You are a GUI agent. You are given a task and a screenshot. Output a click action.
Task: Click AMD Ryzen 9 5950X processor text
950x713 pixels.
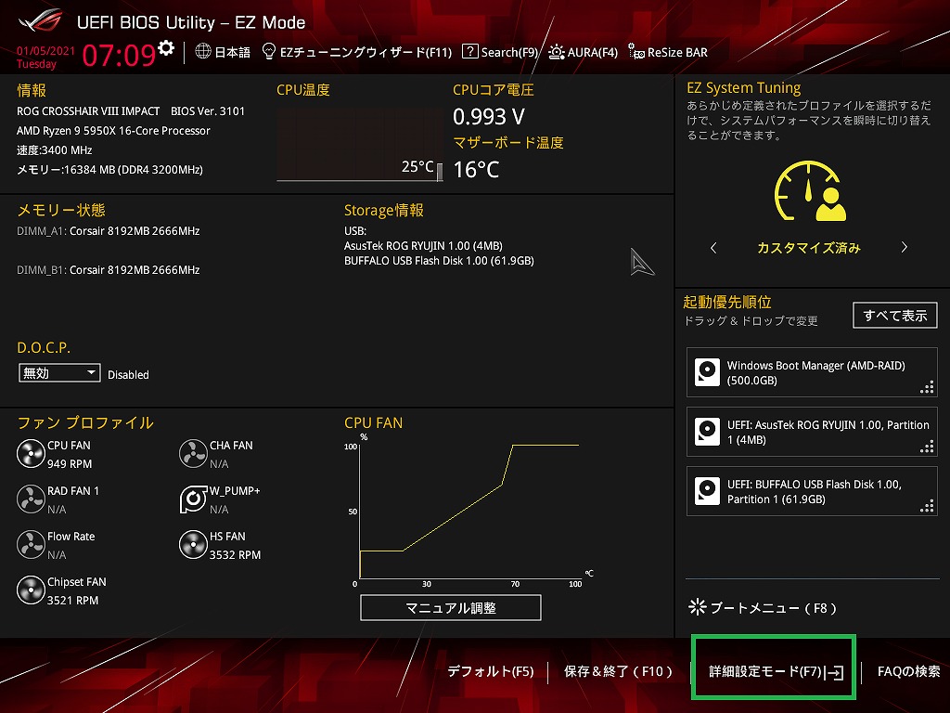coord(113,130)
